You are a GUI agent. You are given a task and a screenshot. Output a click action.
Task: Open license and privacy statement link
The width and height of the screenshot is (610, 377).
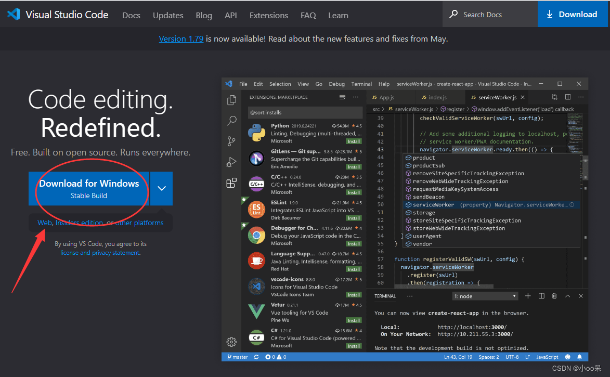point(100,253)
